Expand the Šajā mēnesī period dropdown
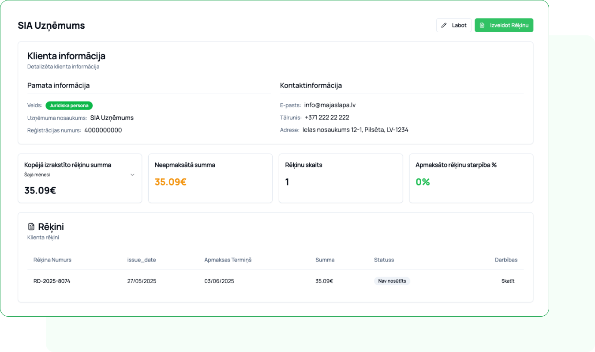 point(80,174)
